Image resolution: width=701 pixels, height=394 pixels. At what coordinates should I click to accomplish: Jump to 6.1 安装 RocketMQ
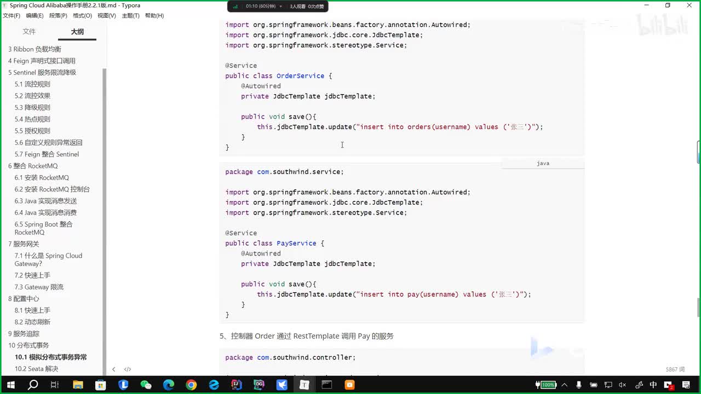(x=42, y=177)
